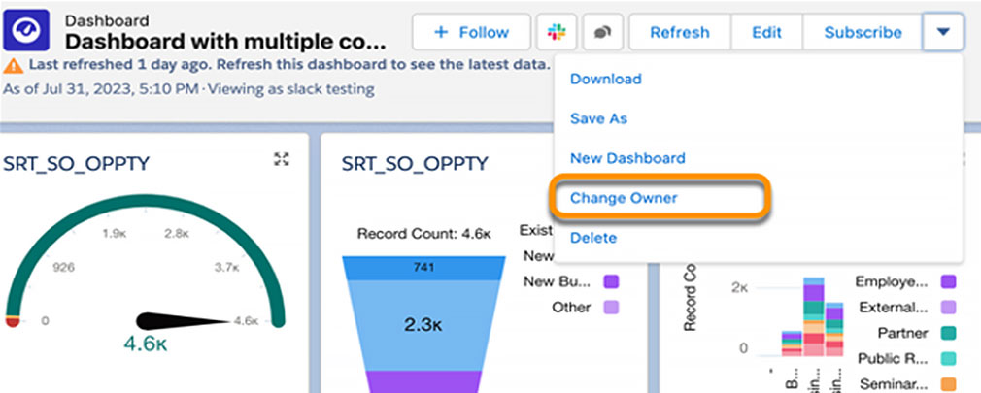
Task: Click the 2.3k funnel segment
Action: coord(423,327)
